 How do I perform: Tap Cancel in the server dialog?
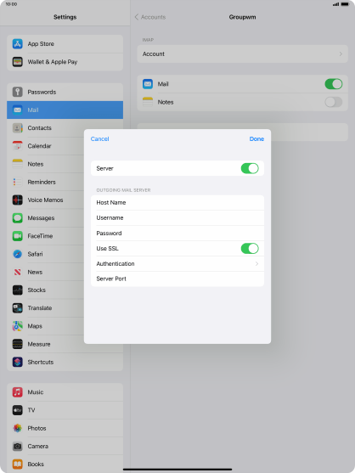[x=99, y=138]
